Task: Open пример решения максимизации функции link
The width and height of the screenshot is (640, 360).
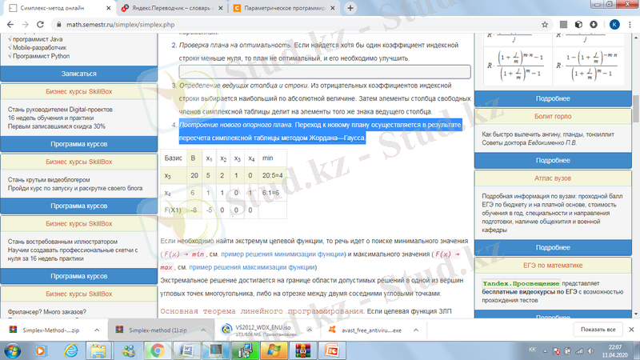Action: 252,267
